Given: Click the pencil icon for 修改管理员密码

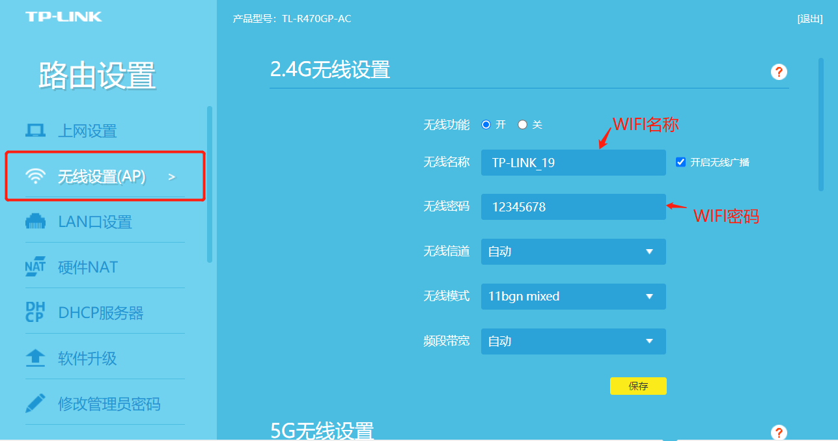Looking at the screenshot, I should (x=35, y=403).
